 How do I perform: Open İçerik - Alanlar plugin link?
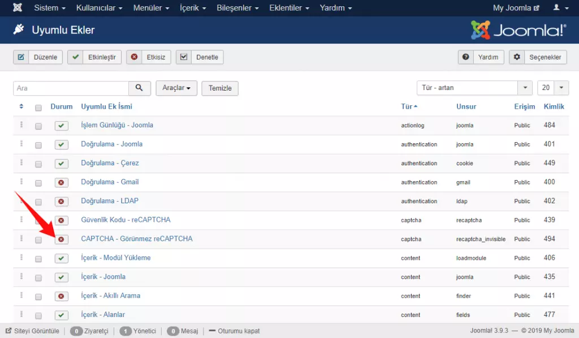(x=103, y=314)
